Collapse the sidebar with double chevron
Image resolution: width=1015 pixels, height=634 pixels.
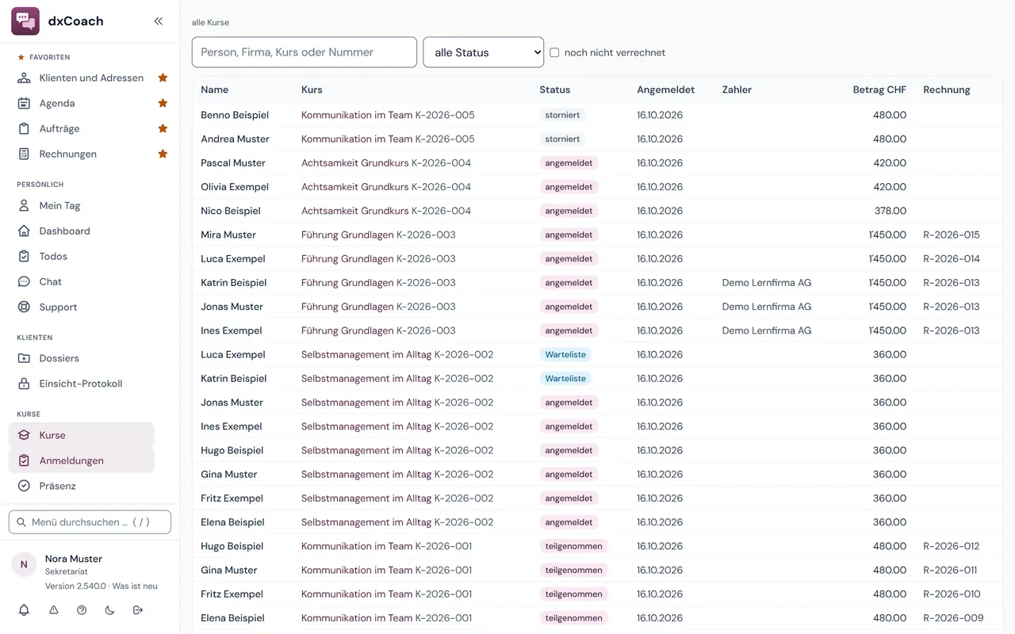159,21
